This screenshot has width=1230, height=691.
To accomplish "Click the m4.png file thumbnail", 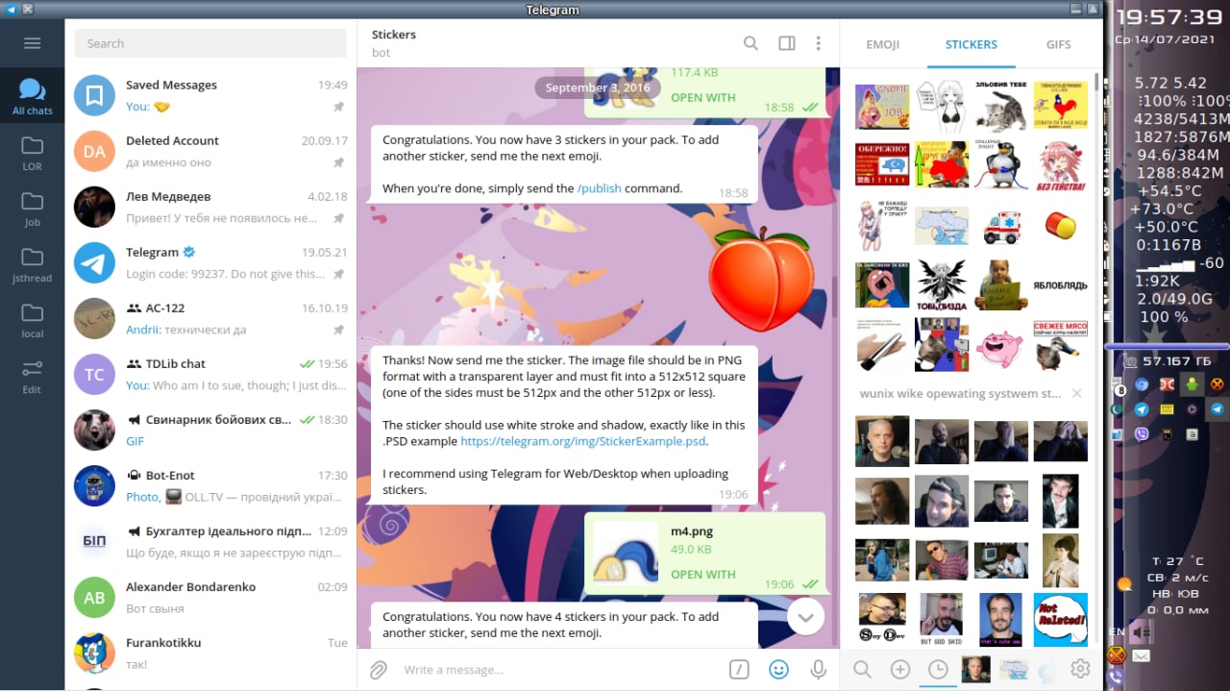I will pos(625,553).
